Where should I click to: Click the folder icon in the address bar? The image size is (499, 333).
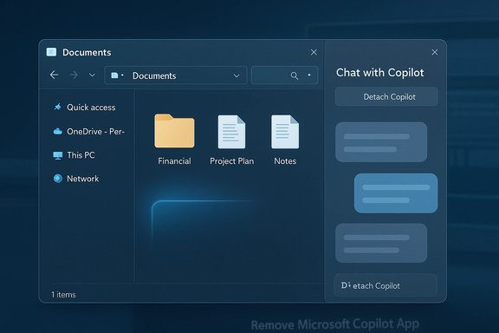[x=114, y=75]
